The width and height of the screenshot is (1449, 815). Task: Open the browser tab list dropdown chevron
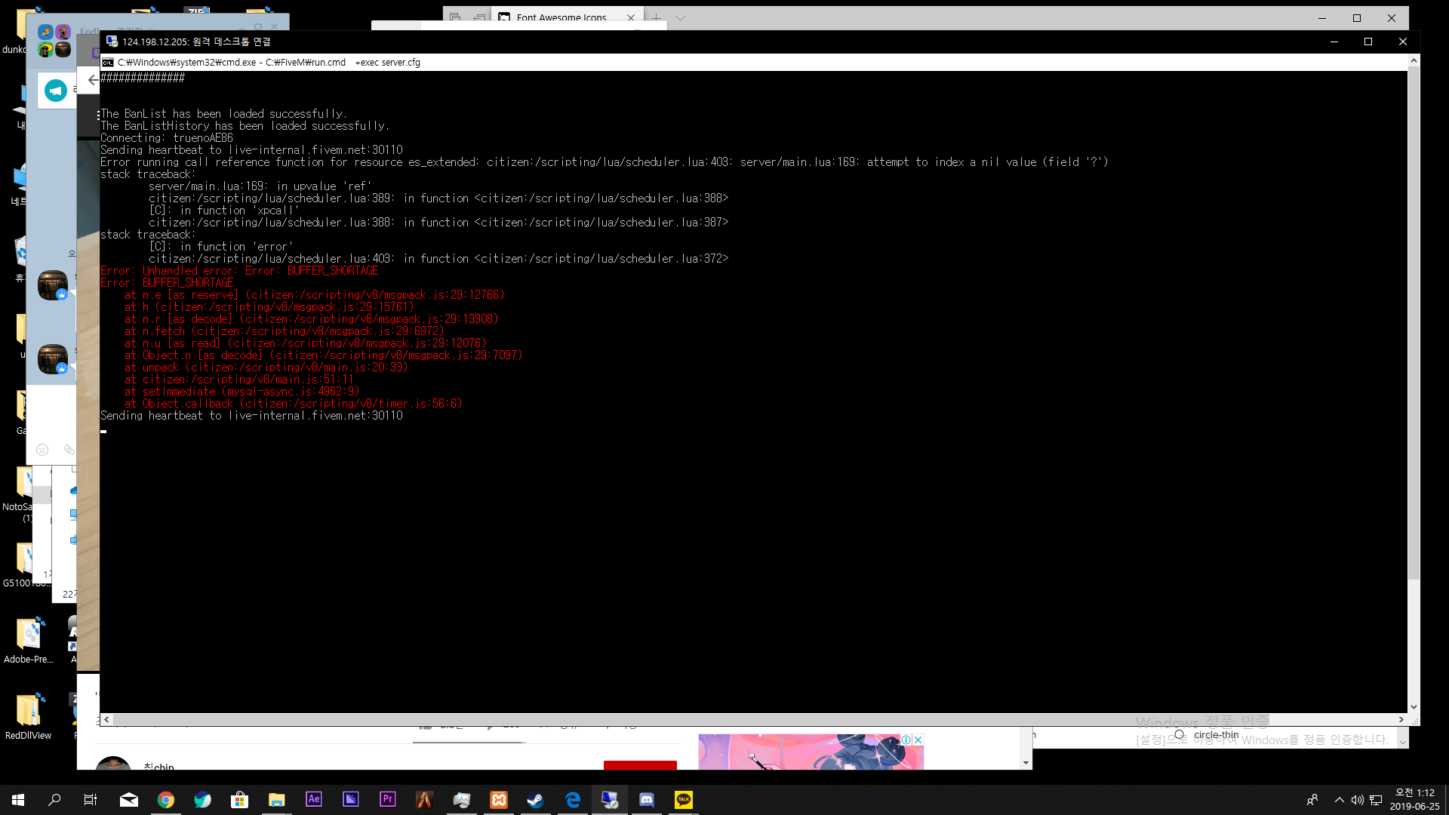point(680,17)
